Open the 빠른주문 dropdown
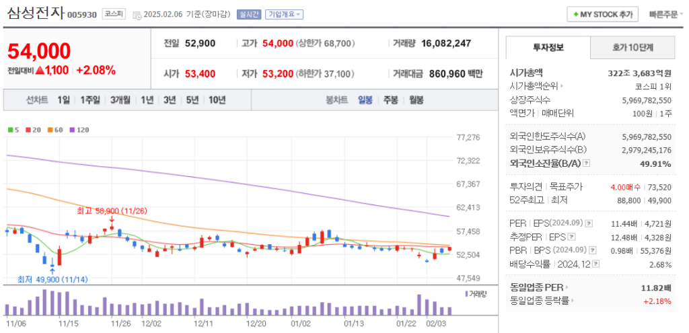 [666, 15]
